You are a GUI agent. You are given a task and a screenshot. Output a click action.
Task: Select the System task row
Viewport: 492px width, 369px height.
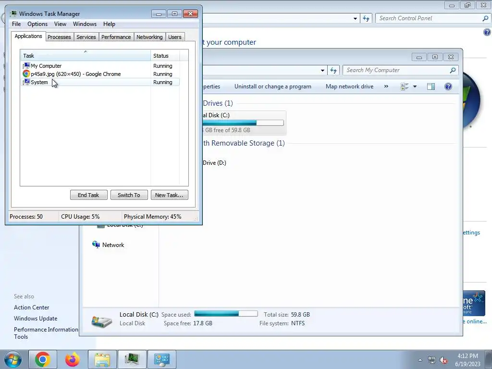100,82
